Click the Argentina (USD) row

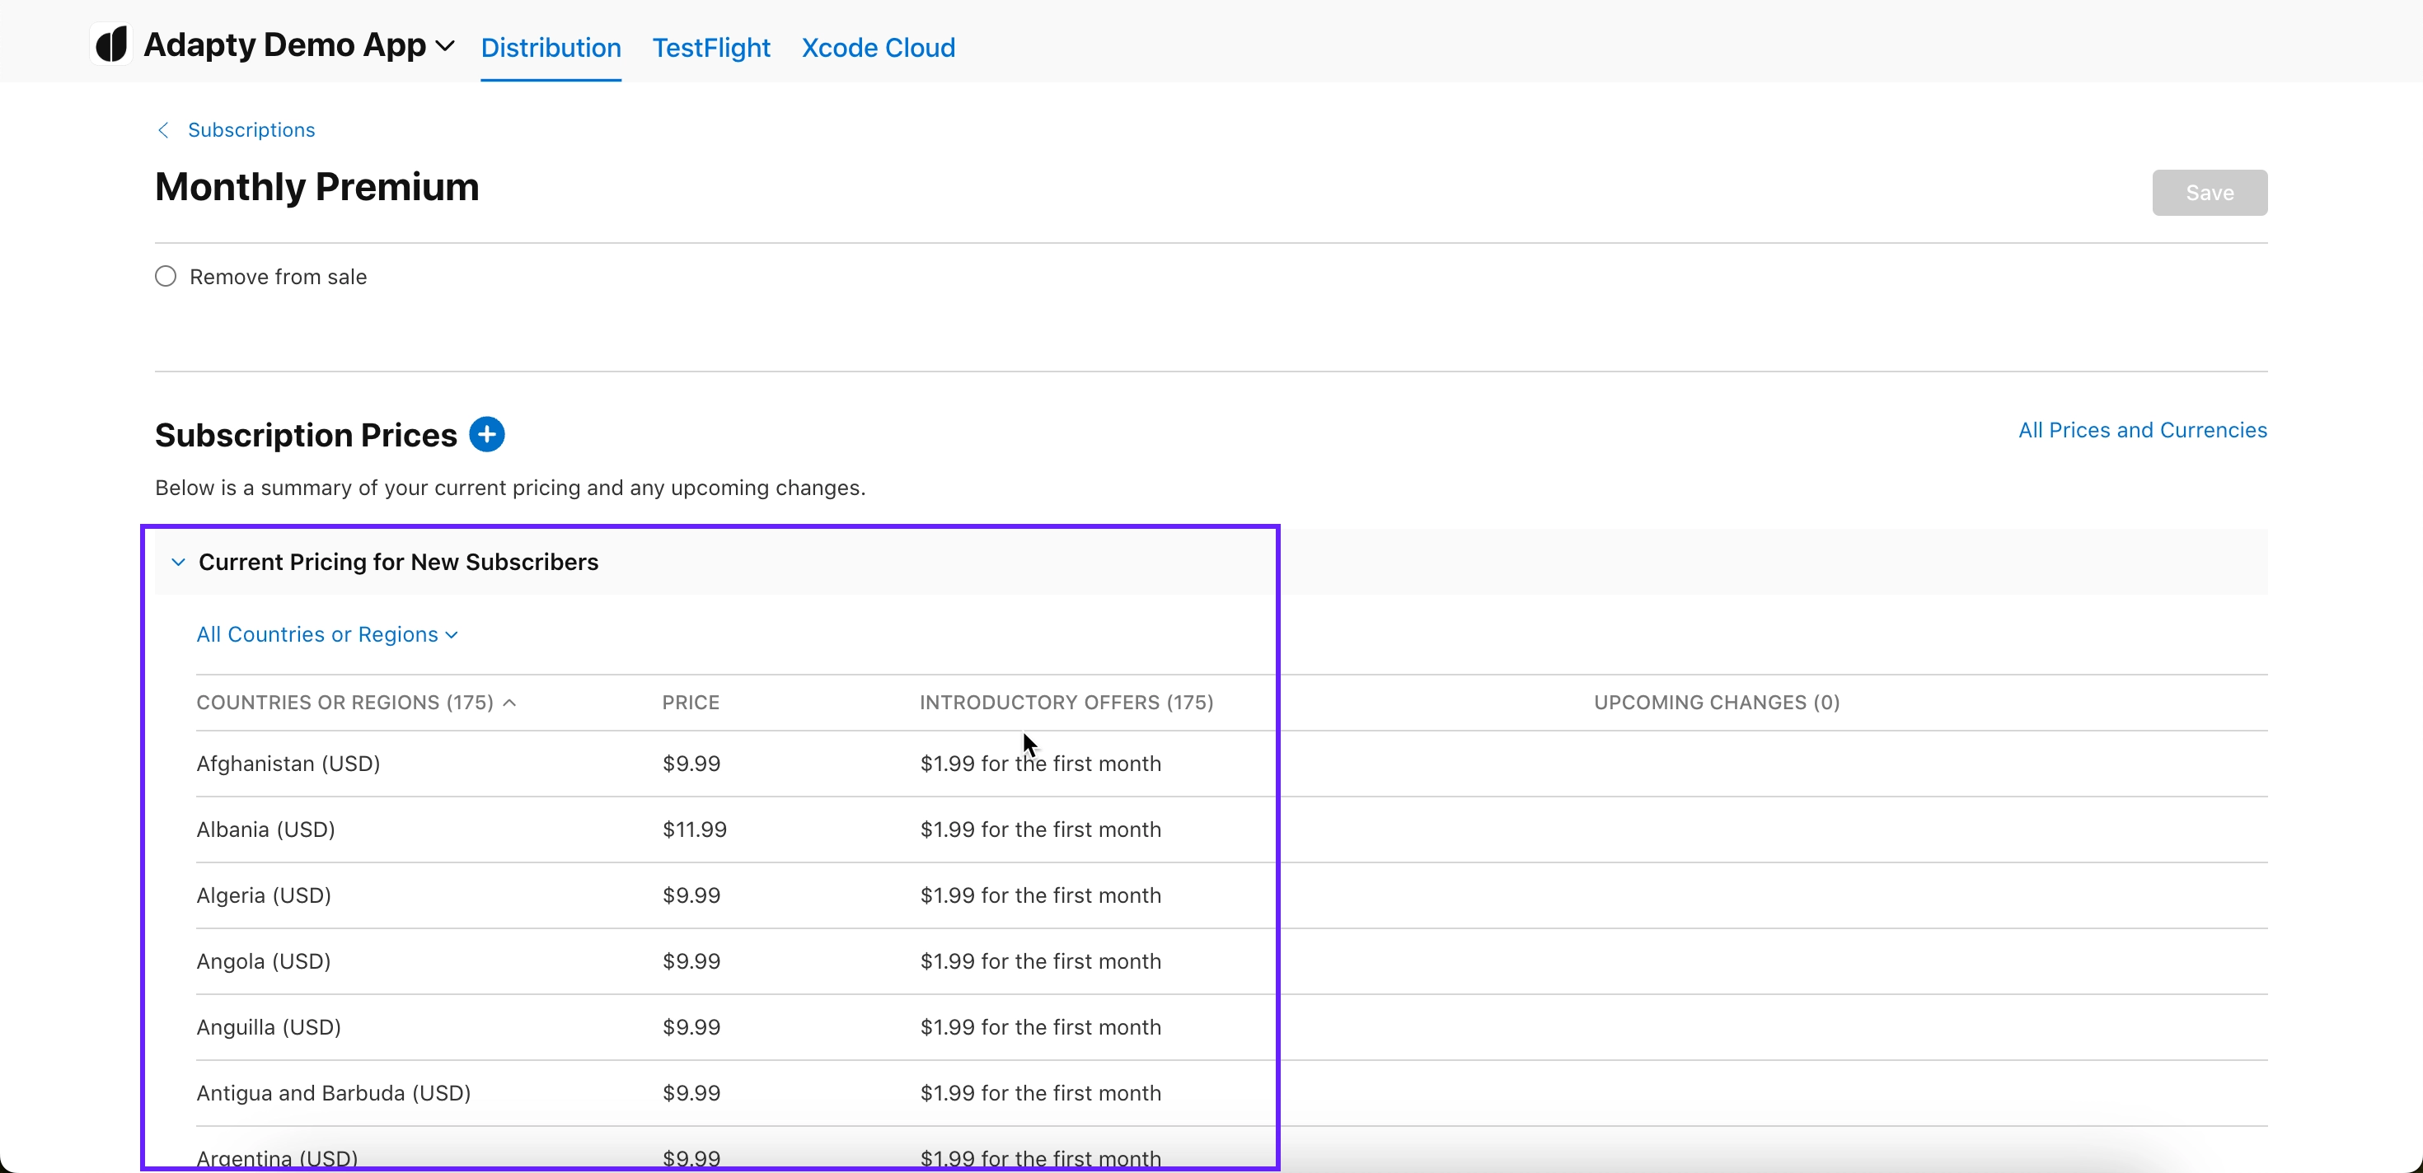[277, 1158]
